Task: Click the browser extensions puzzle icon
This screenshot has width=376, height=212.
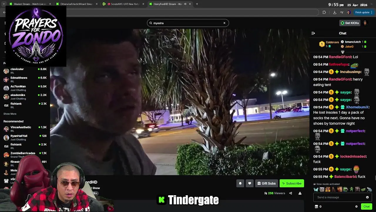Action: pyautogui.click(x=324, y=12)
